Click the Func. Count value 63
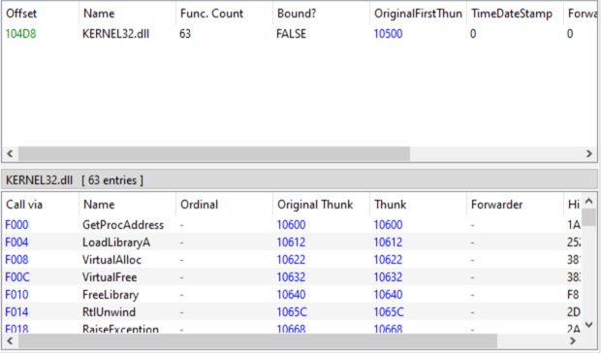601x353 pixels. 185,34
